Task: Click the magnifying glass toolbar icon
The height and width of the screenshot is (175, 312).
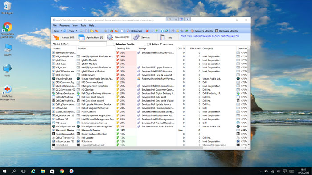Action: tap(82, 31)
